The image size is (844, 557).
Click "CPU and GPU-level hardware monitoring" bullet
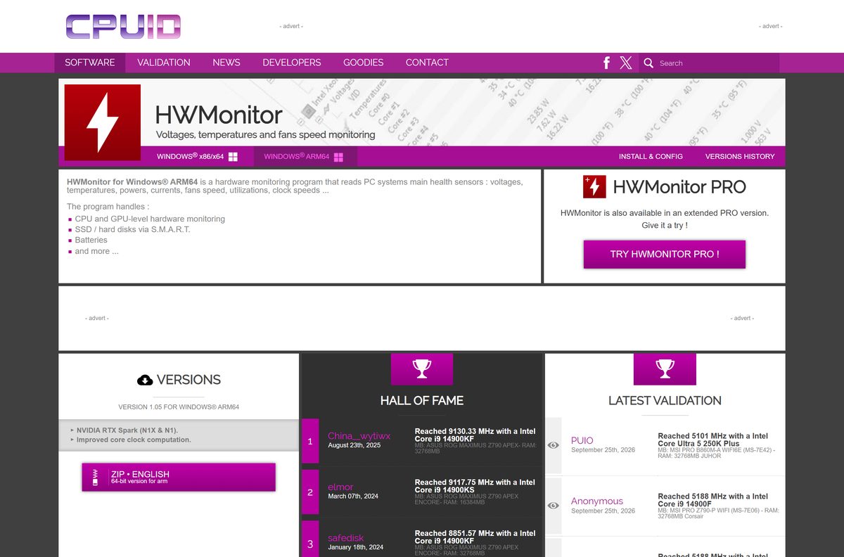pos(150,219)
